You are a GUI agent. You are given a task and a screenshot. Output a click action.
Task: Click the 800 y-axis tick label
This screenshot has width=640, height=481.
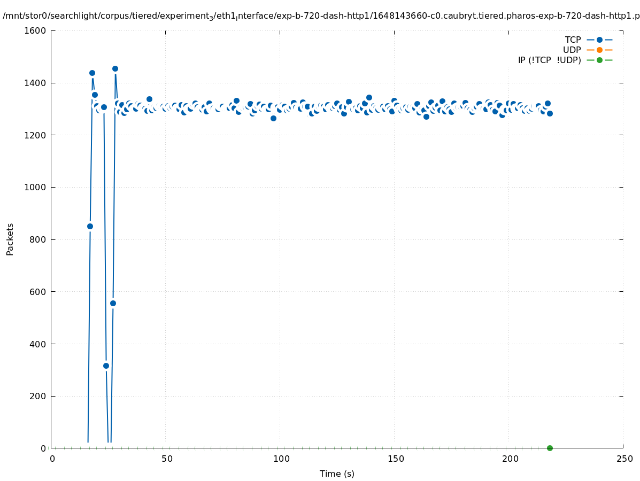(x=37, y=239)
